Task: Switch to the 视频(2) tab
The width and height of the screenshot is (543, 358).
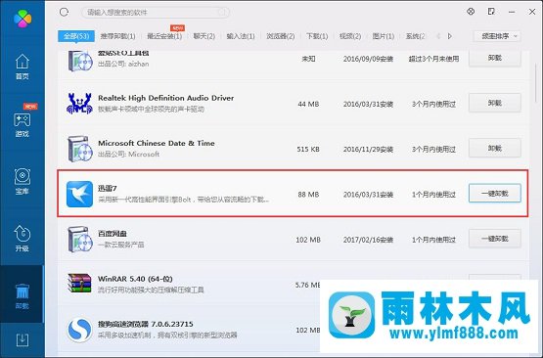Action: pyautogui.click(x=350, y=36)
